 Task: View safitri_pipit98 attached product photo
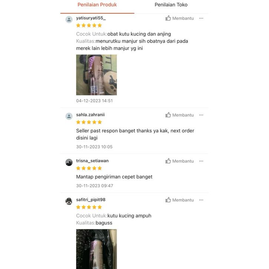coord(96,249)
